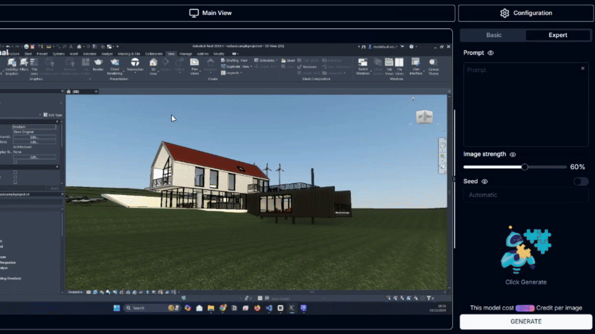Click the Switch Windows icon
Image resolution: width=595 pixels, height=334 pixels.
coord(362,63)
